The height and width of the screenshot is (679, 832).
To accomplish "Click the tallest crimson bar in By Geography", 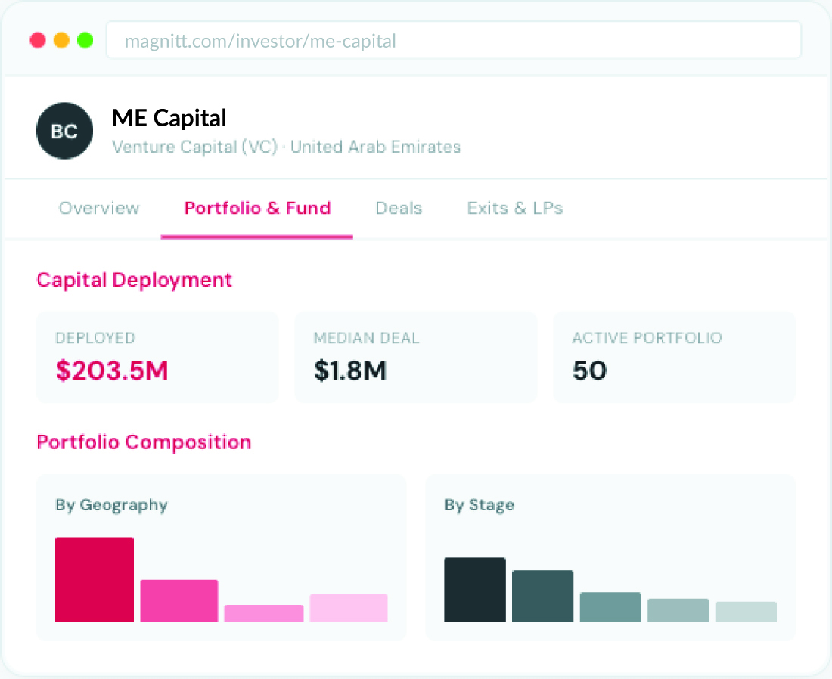I will point(95,579).
